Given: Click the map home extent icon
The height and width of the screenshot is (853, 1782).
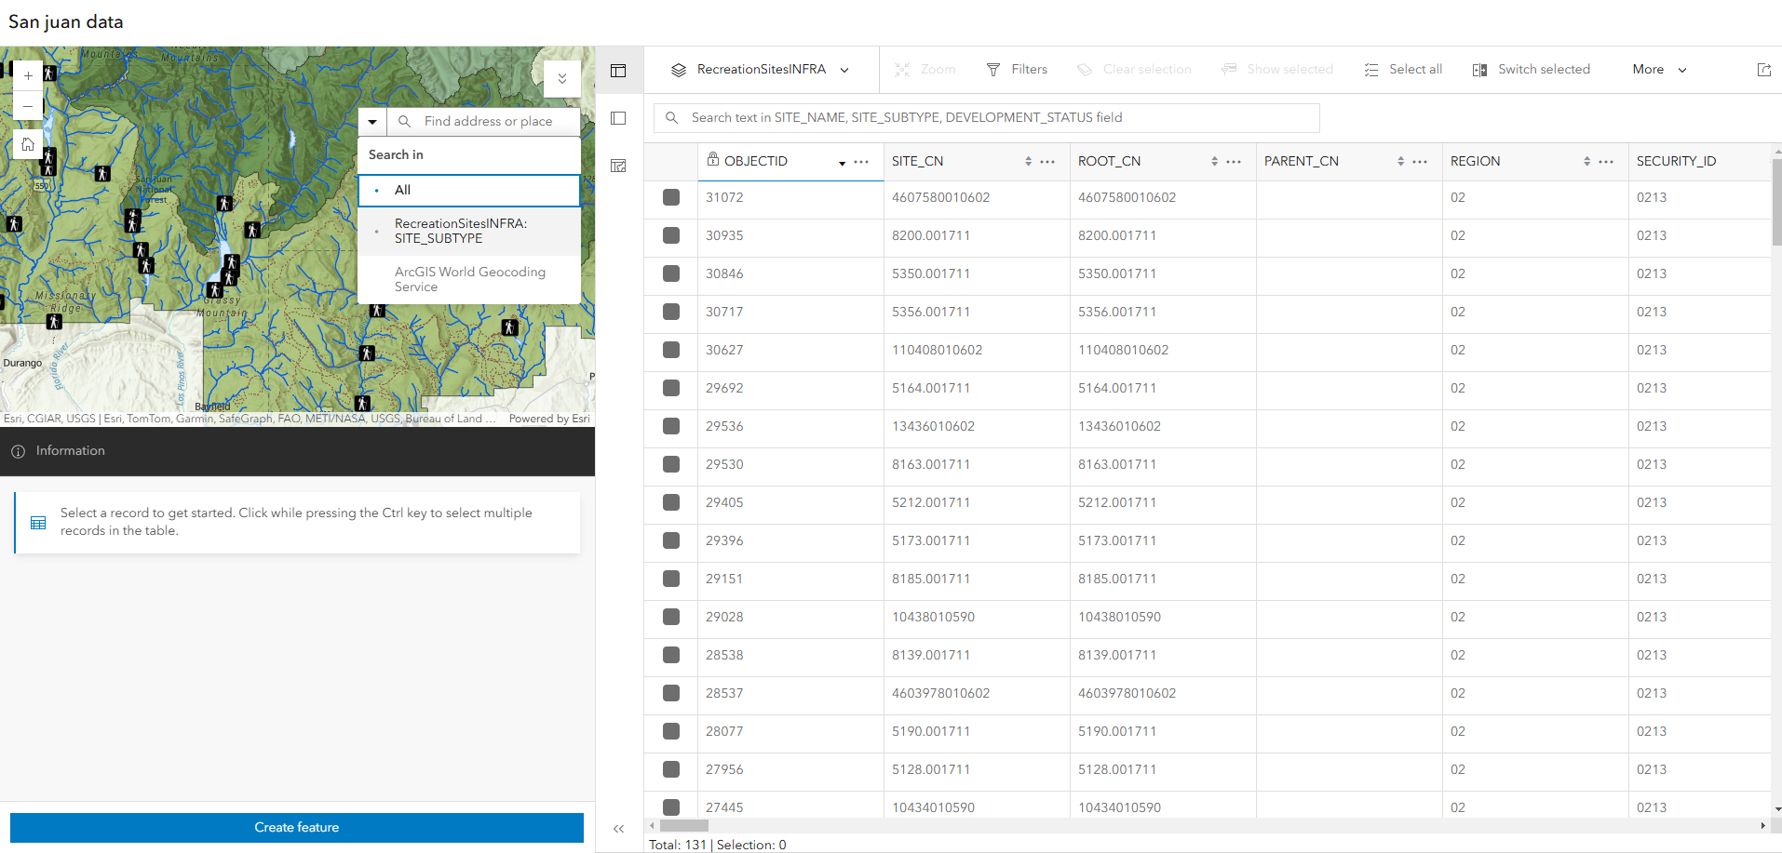Looking at the screenshot, I should (28, 144).
